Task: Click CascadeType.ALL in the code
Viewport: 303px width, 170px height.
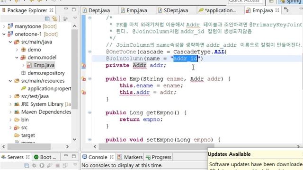Action: point(199,52)
